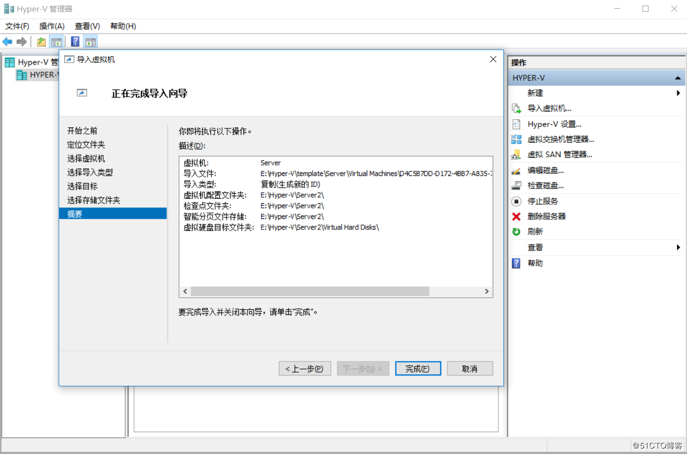Image resolution: width=687 pixels, height=454 pixels.
Task: Select the 检查磁盘 action
Action: point(546,185)
